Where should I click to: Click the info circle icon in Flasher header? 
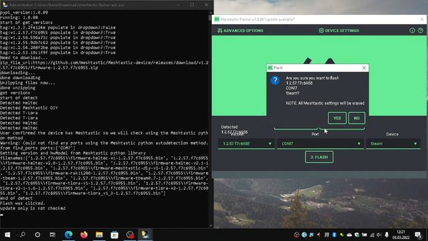click(x=412, y=31)
